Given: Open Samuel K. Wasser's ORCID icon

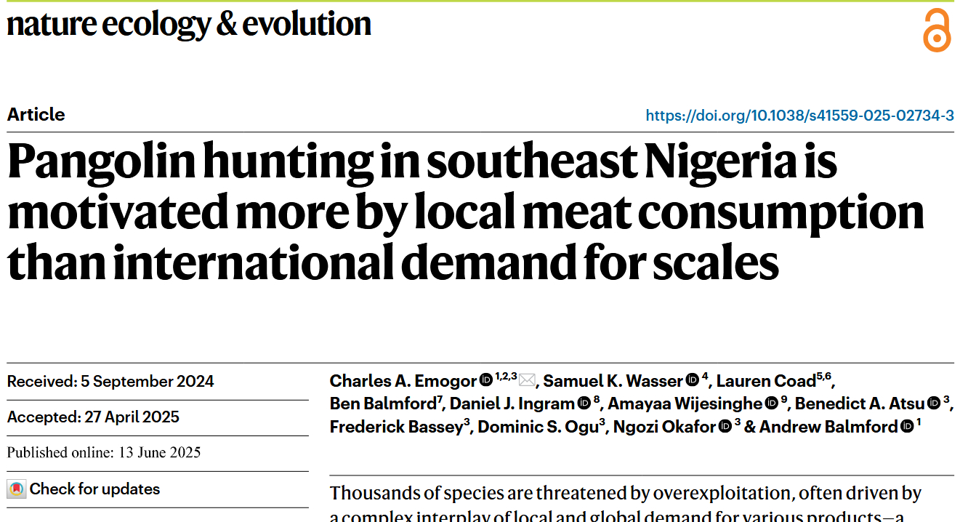Looking at the screenshot, I should (x=692, y=380).
